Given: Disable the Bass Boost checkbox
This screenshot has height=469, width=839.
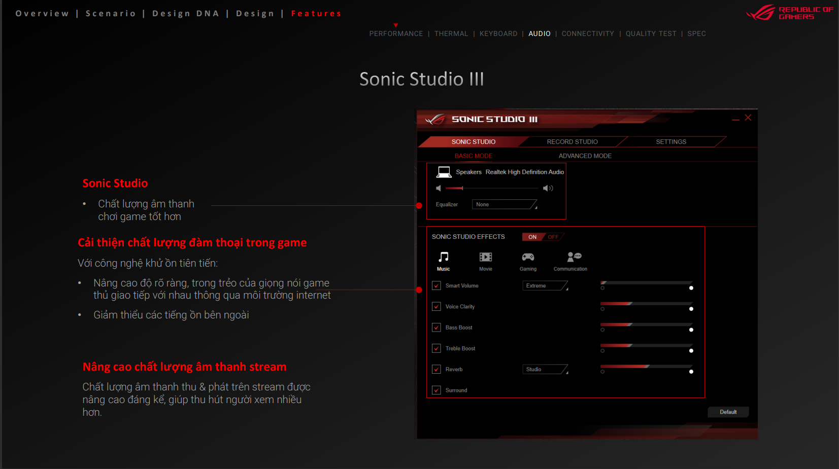Looking at the screenshot, I should [437, 328].
